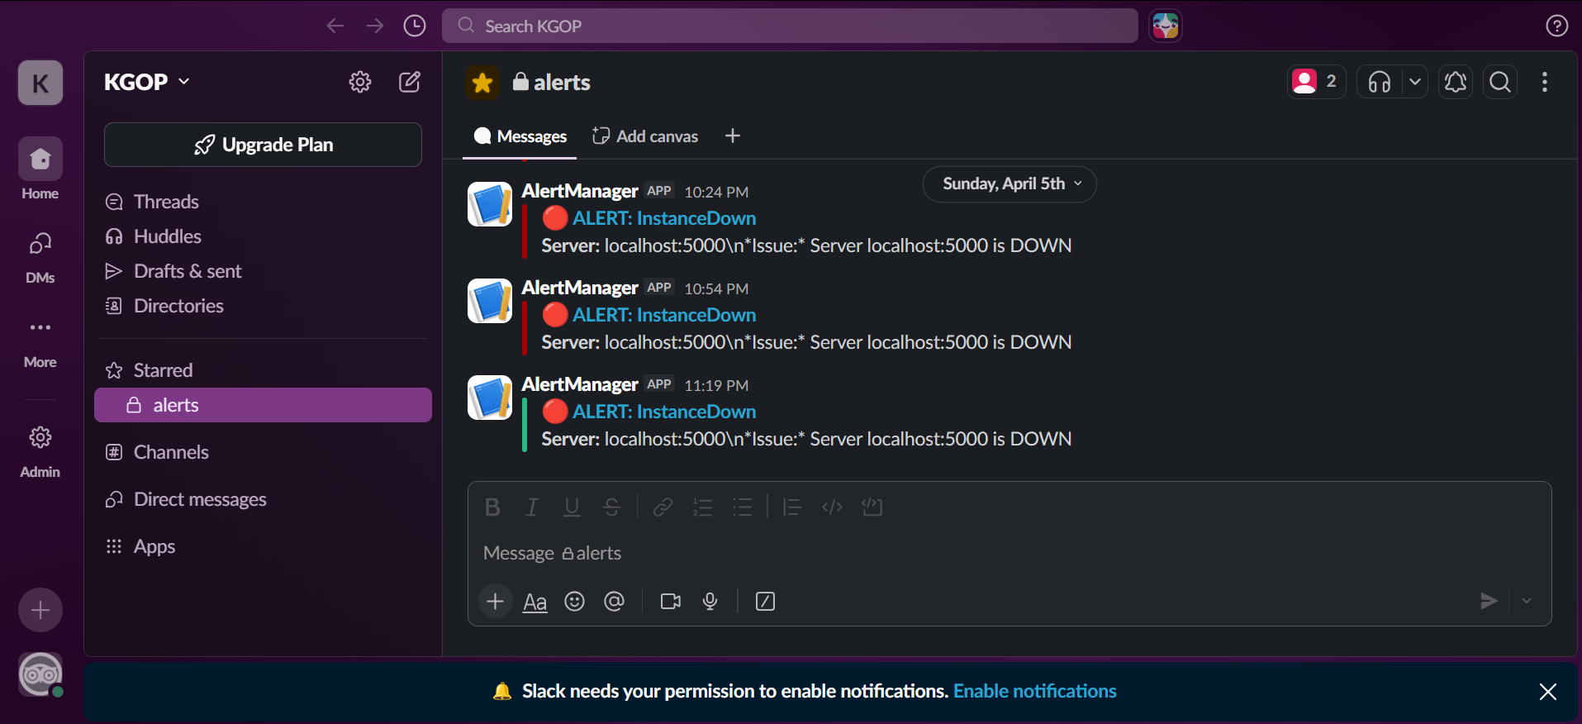1582x724 pixels.
Task: Click the Upgrade Plan button
Action: [263, 145]
